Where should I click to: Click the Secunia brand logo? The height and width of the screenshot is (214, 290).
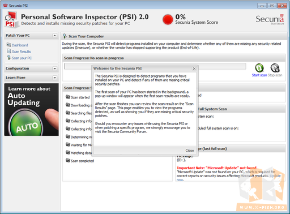click(x=270, y=19)
